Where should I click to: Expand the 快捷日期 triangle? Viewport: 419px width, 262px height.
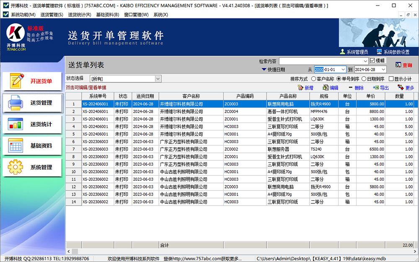[x=264, y=69]
